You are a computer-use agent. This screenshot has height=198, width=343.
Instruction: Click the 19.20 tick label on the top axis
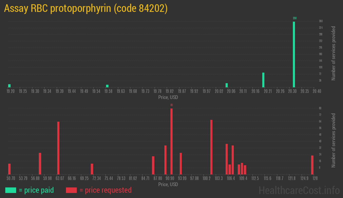click(11, 91)
